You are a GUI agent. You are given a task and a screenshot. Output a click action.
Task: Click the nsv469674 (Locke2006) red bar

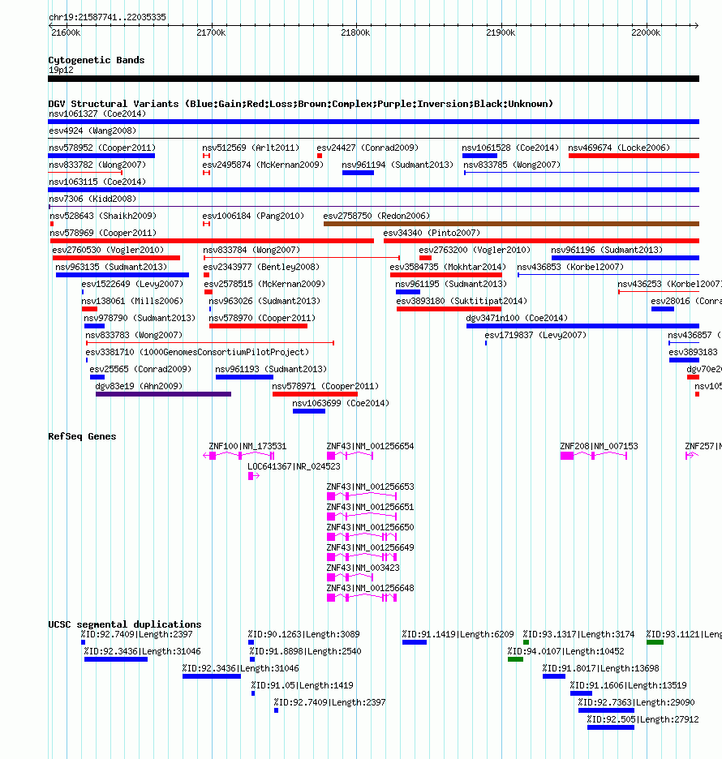pos(634,156)
